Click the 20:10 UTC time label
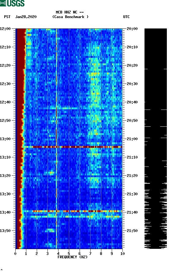This screenshot has height=273, width=169. point(132,47)
